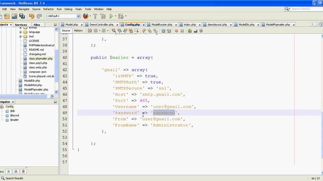Click the Shift Line Right icon
Viewport: 323px width, 181px height.
pos(169,31)
